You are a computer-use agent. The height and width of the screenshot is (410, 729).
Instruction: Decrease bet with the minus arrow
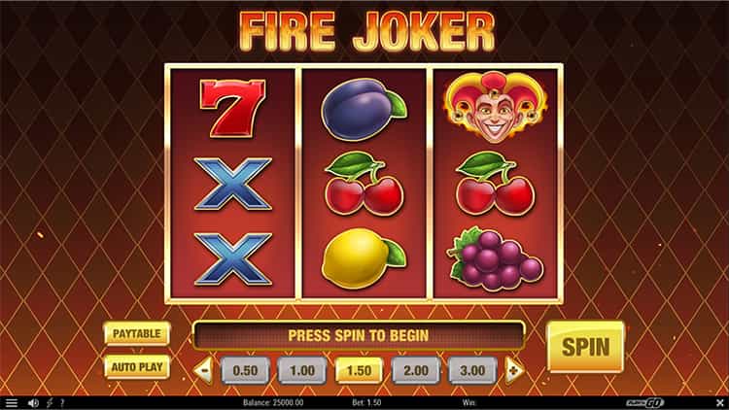click(204, 370)
